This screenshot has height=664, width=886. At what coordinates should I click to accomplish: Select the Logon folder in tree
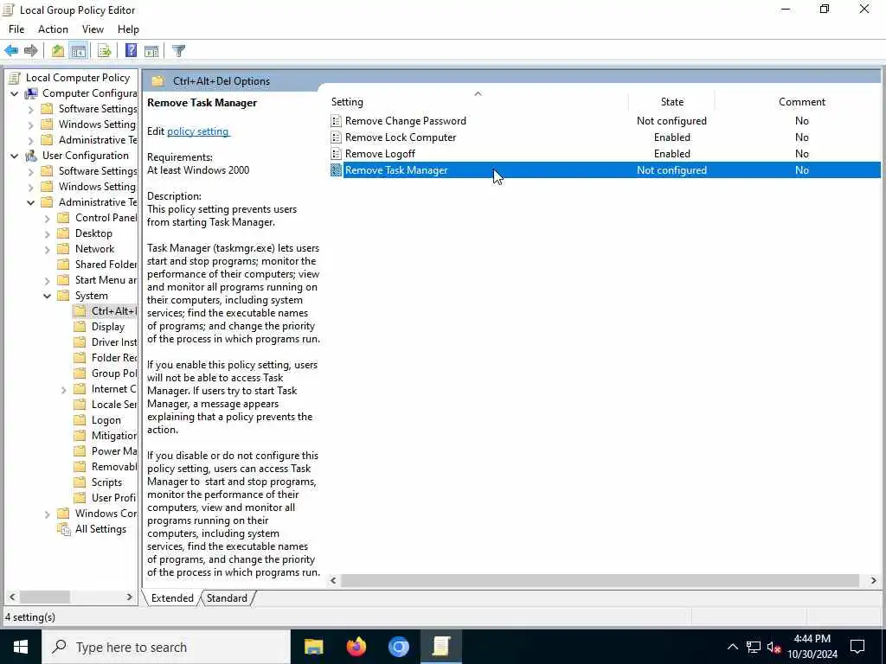[106, 420]
